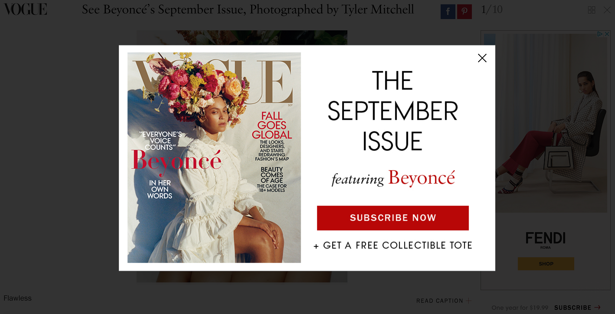Open the gallery grid view icon
The width and height of the screenshot is (615, 314).
click(x=591, y=10)
